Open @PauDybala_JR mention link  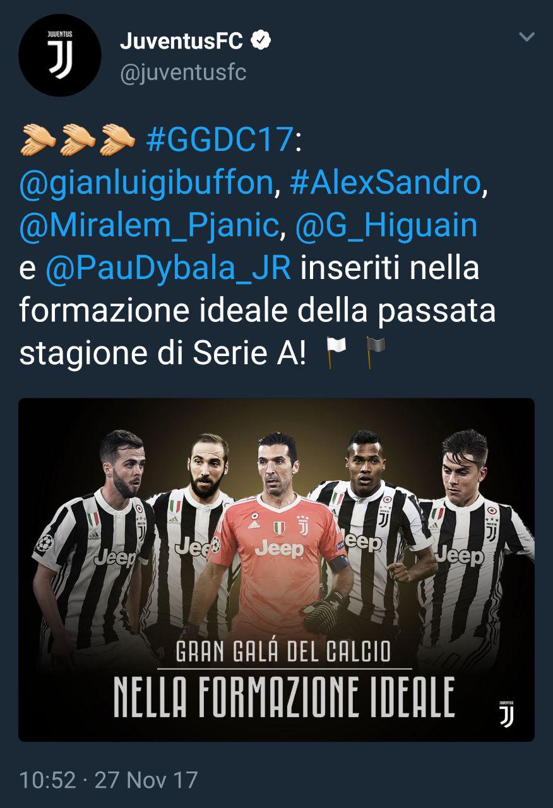click(168, 269)
